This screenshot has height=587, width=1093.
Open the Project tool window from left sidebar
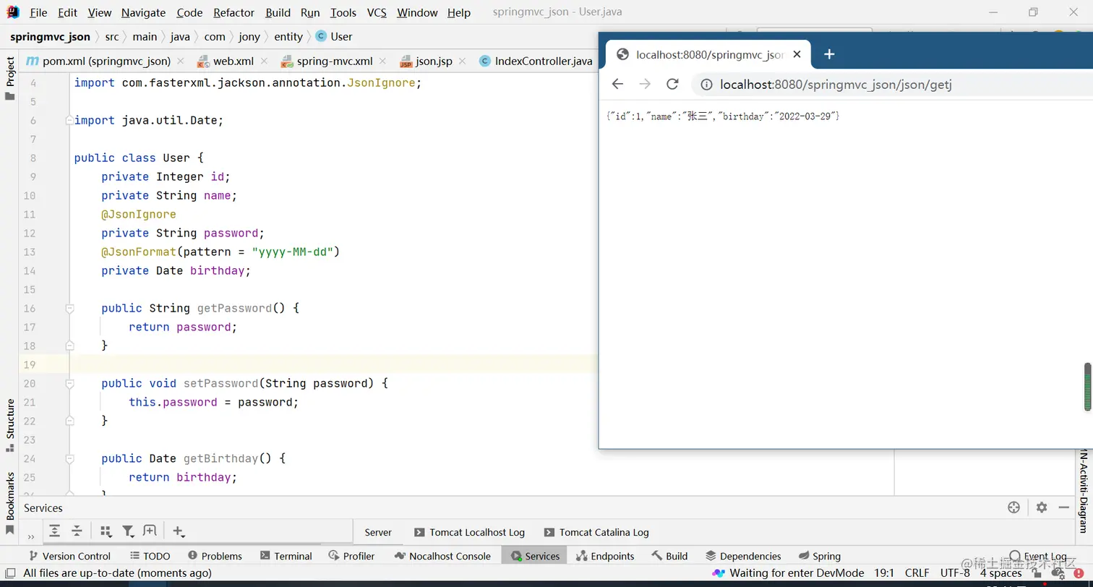pos(10,78)
